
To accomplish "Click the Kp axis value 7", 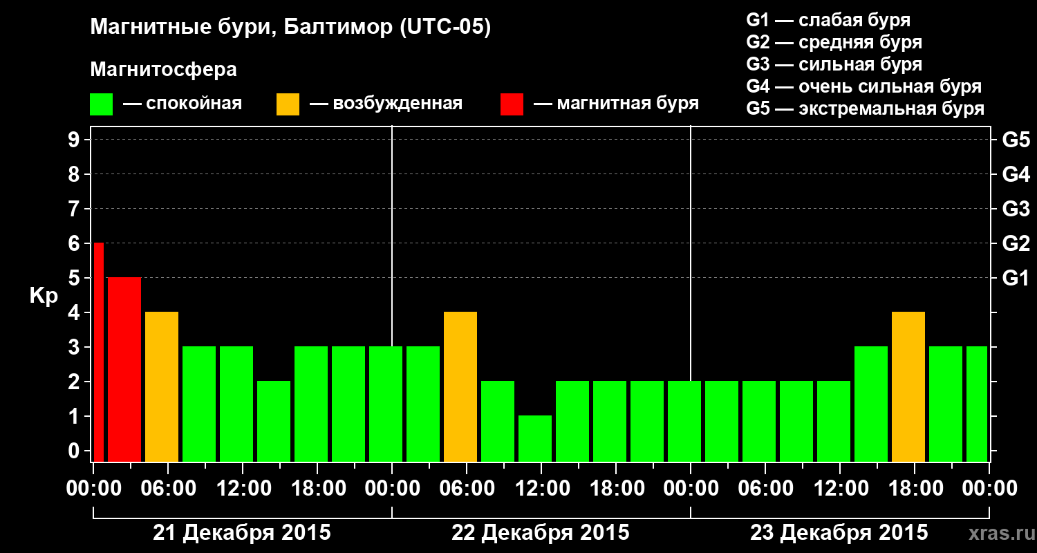I will click(75, 209).
